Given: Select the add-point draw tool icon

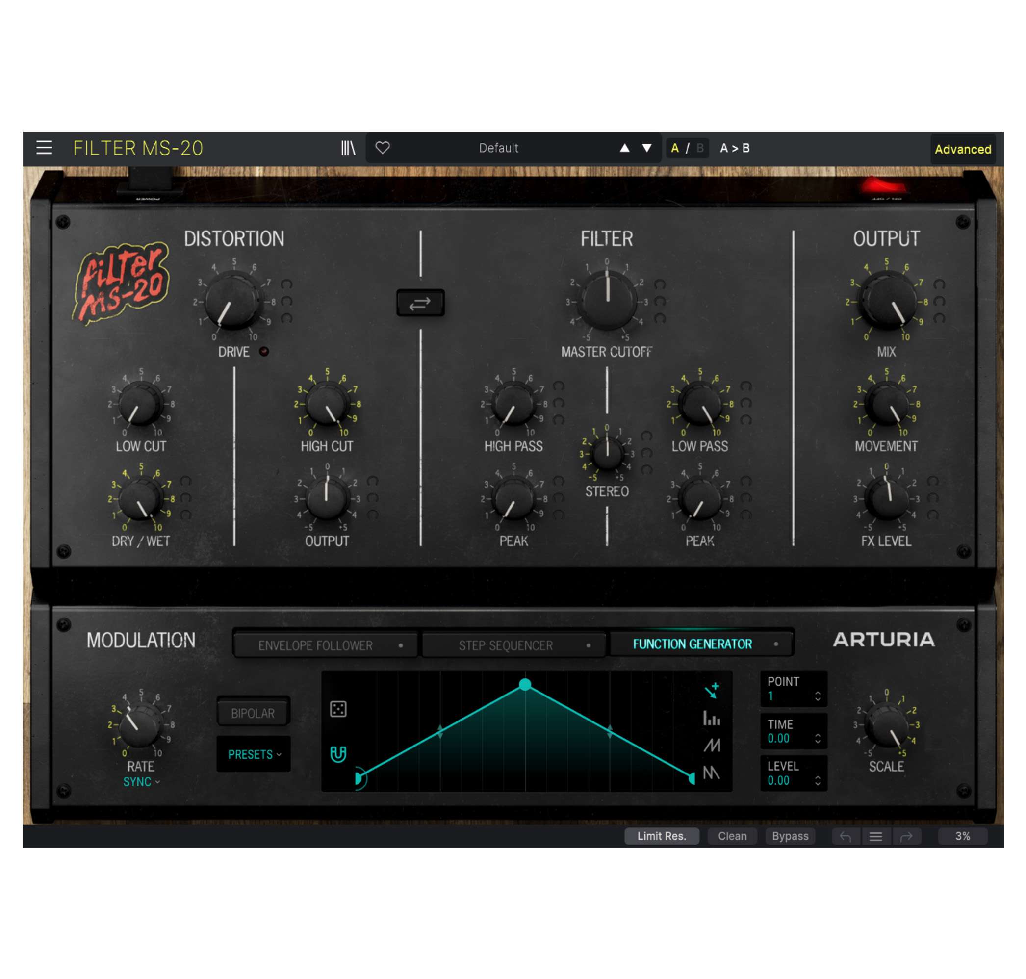Looking at the screenshot, I should coord(711,690).
